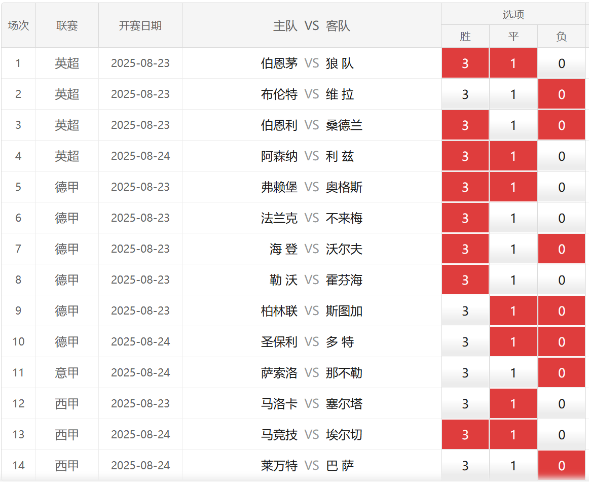The image size is (589, 484).
Task: Deselect win option 3 for 伯恩茅 VS 狼队
Action: click(465, 63)
